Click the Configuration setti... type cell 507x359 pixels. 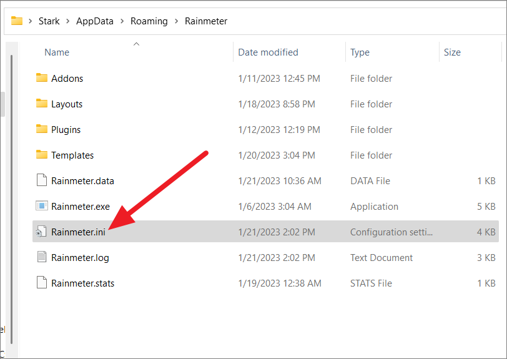click(x=391, y=232)
